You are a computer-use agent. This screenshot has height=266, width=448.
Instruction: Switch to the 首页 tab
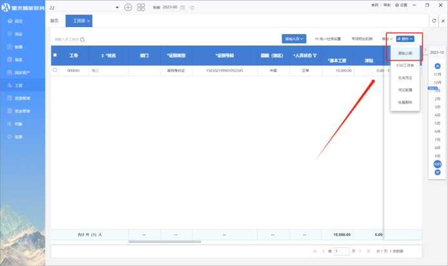click(55, 21)
